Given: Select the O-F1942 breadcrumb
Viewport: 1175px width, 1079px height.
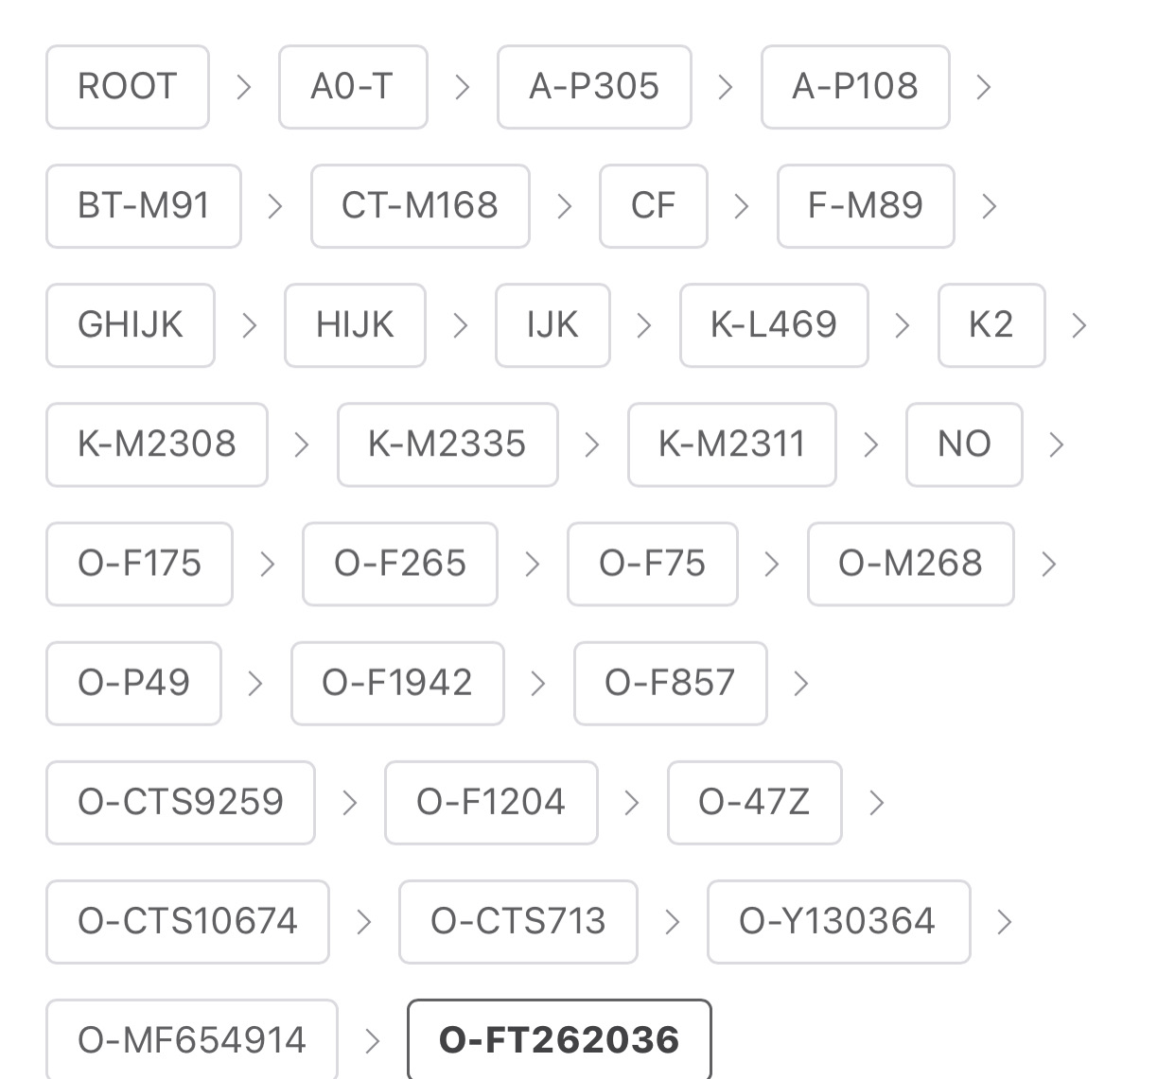Looking at the screenshot, I should (396, 683).
